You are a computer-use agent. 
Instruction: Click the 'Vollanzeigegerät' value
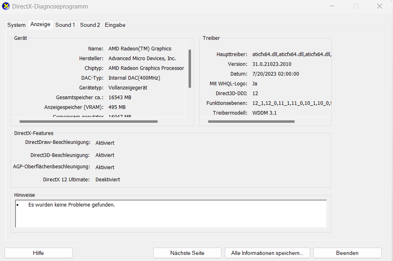[x=128, y=88]
